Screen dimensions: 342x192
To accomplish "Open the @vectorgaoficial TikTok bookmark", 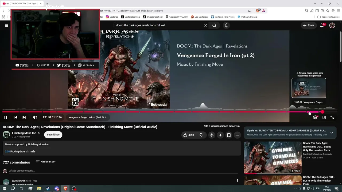I will [153, 17].
